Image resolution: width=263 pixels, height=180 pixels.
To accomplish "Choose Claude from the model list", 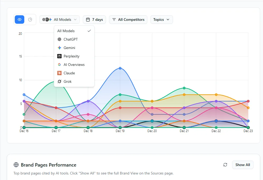I will [x=74, y=73].
